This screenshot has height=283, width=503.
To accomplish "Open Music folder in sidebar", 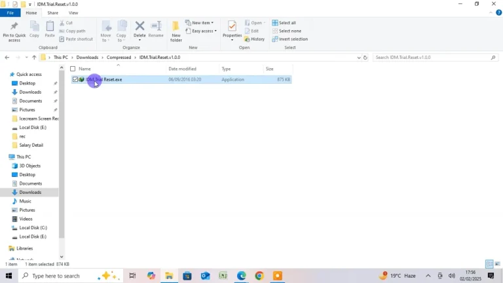I will 25,201.
